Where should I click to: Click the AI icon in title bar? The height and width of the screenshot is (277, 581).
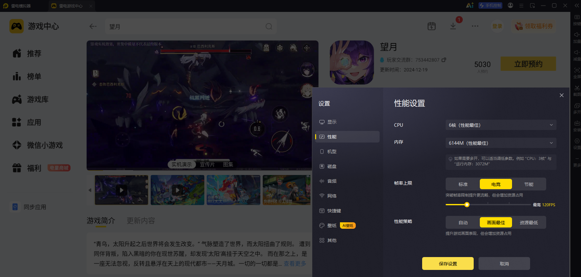pos(470,5)
